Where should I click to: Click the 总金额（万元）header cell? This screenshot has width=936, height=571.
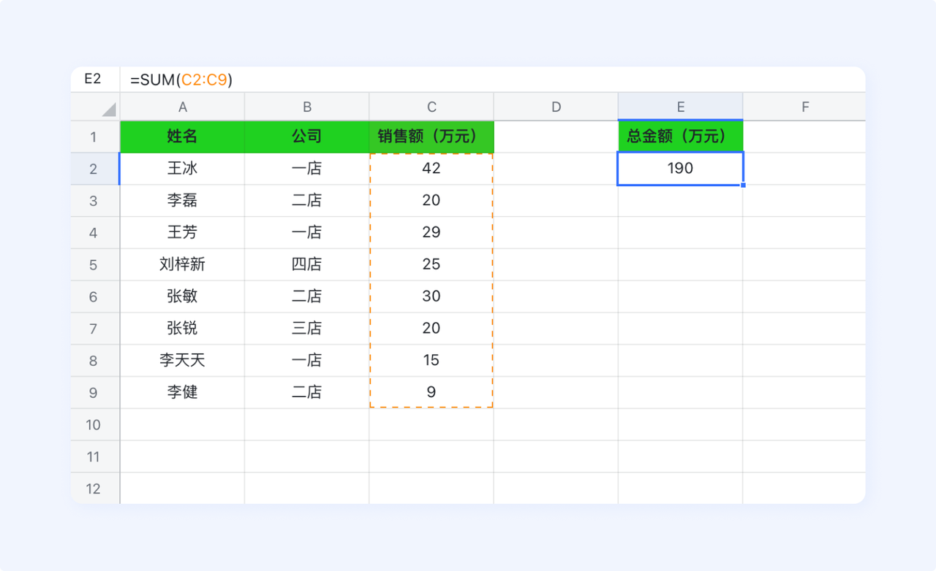(x=680, y=137)
